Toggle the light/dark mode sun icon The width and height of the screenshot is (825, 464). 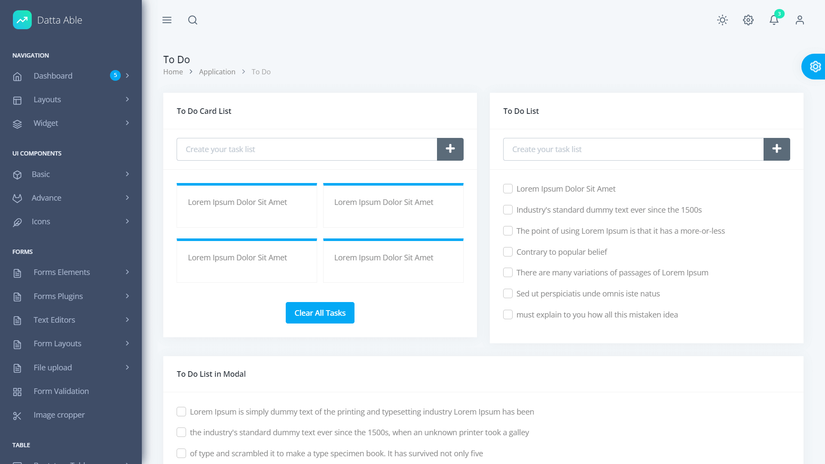[722, 20]
